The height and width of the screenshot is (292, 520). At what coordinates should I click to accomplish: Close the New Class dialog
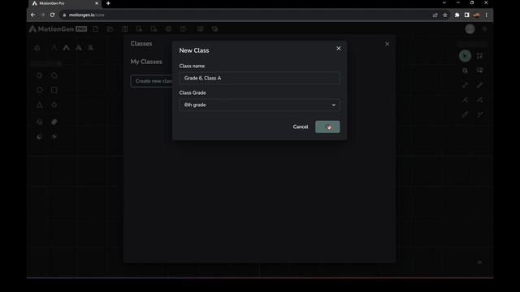click(x=338, y=49)
